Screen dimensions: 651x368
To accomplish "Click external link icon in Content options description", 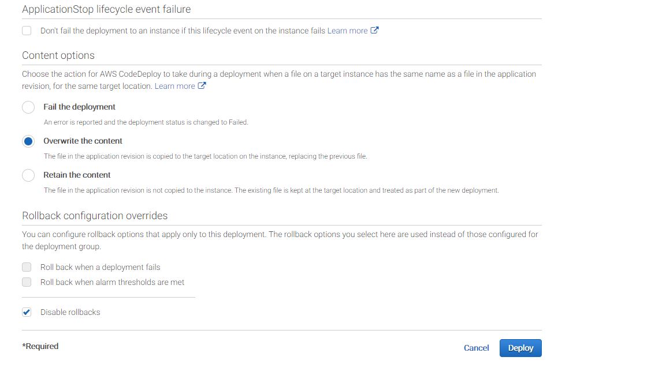I will 202,86.
